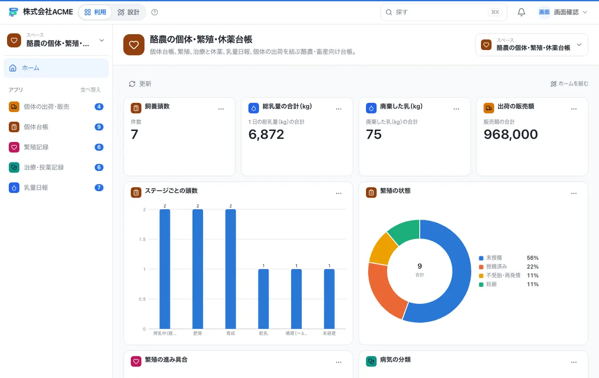Click the 個体台帳 clipboard icon in sidebar
This screenshot has width=599, height=378.
(x=14, y=127)
